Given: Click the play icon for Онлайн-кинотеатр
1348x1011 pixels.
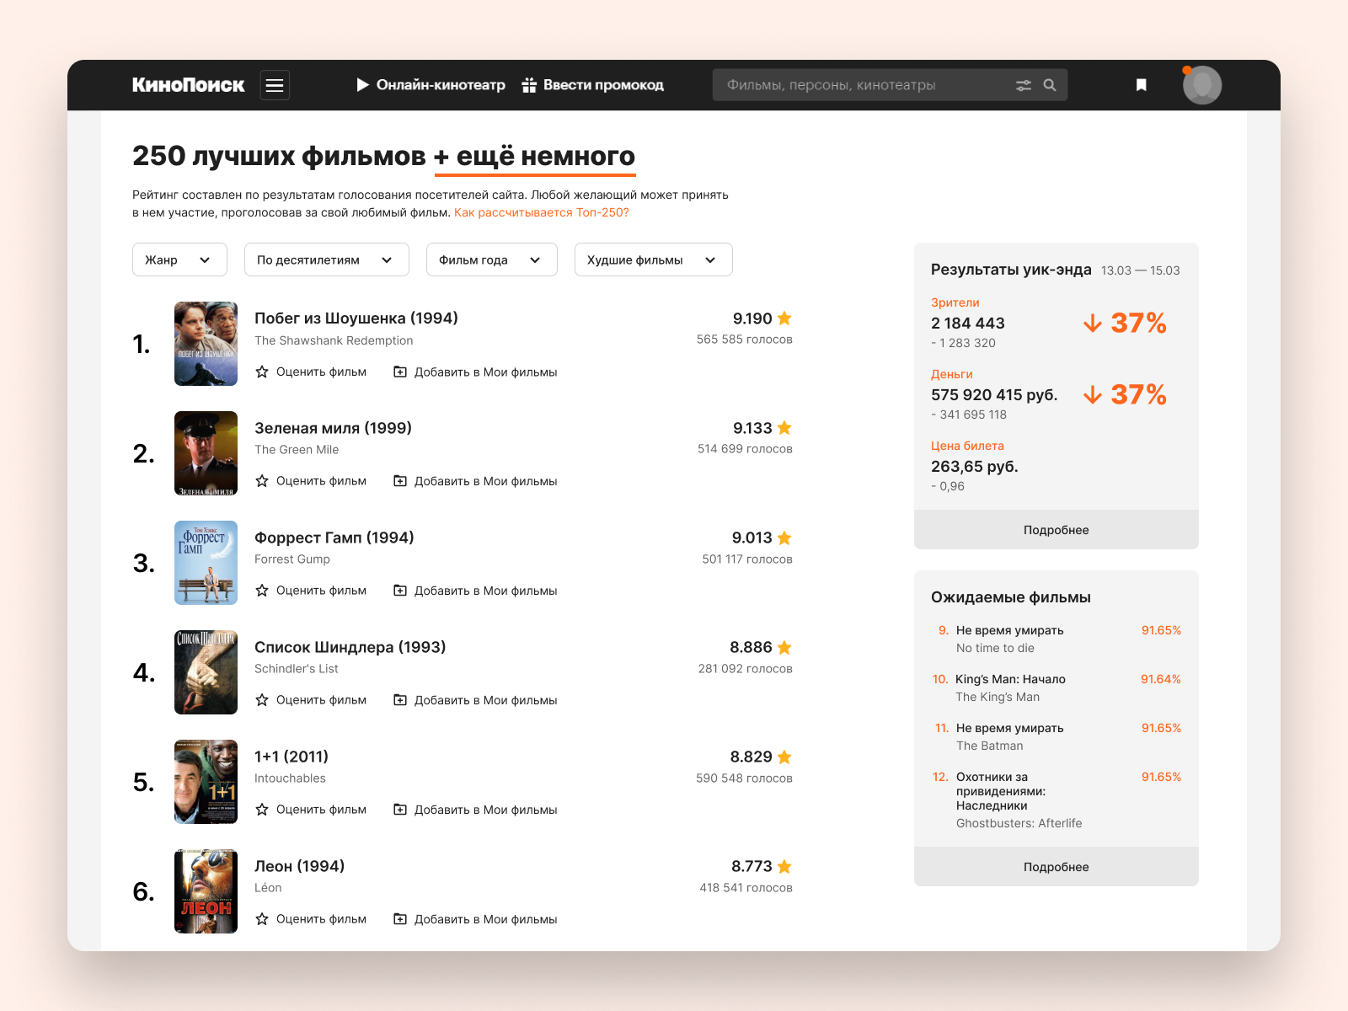Looking at the screenshot, I should [x=363, y=85].
